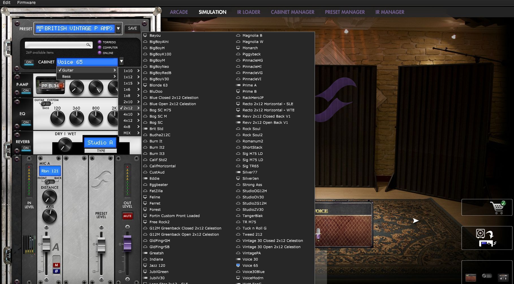Open the shopping cart store icon
Viewport: 514px width, 284px height.
[498, 207]
